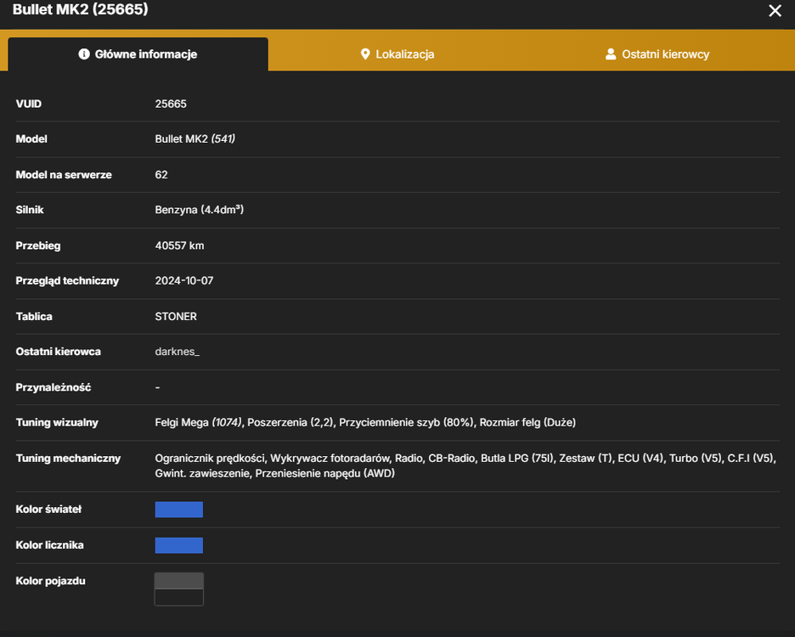The width and height of the screenshot is (795, 637).
Task: Click Przeniesienie napędu (AWD) text
Action: pyautogui.click(x=325, y=474)
